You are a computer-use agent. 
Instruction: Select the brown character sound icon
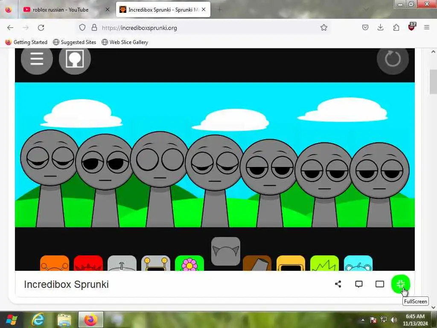[257, 263]
